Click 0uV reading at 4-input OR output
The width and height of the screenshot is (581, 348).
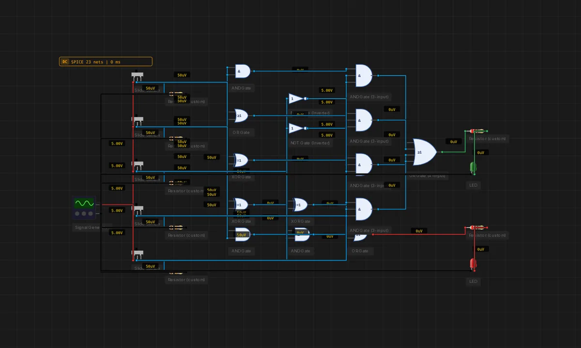454,142
